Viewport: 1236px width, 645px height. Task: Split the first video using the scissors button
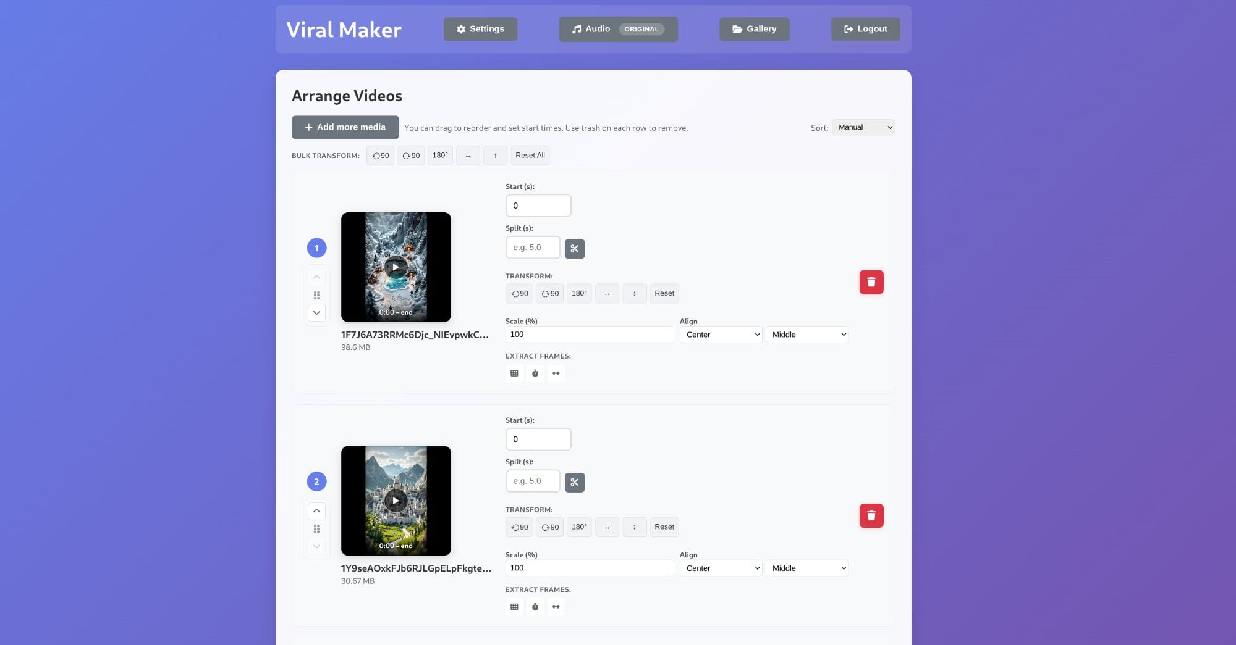click(x=575, y=248)
